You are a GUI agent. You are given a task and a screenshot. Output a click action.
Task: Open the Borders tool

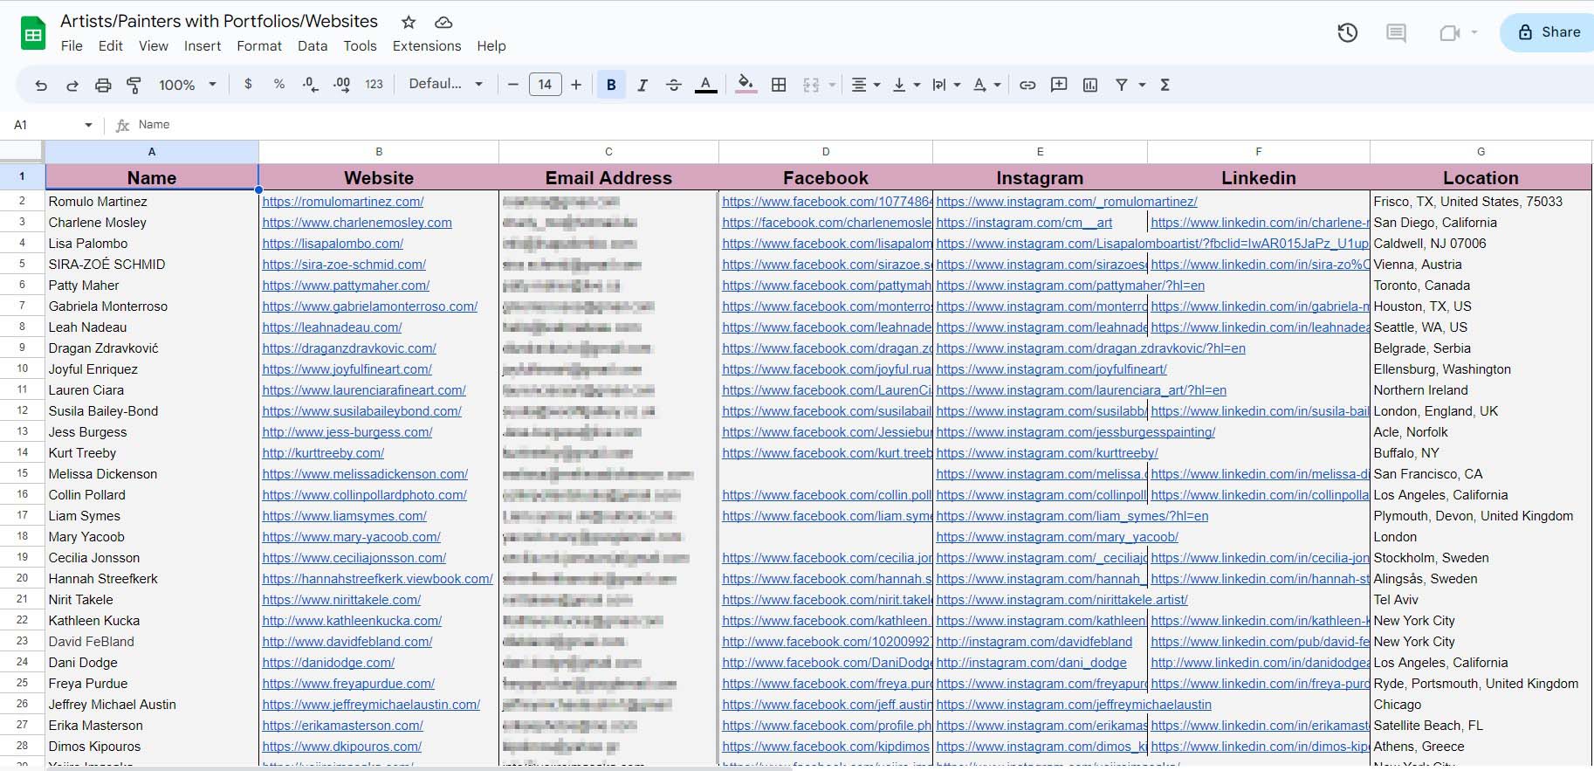click(779, 85)
